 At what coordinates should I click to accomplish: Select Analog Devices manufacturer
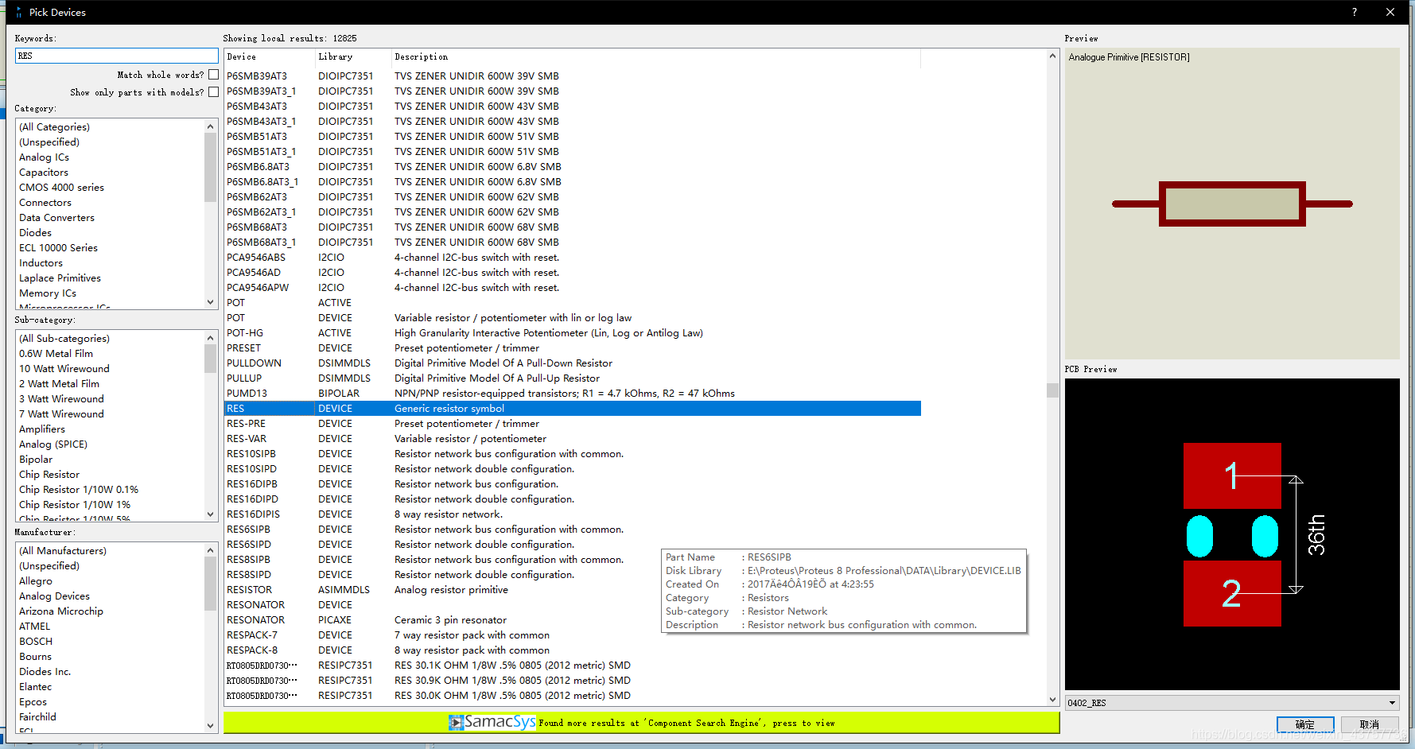[x=54, y=596]
